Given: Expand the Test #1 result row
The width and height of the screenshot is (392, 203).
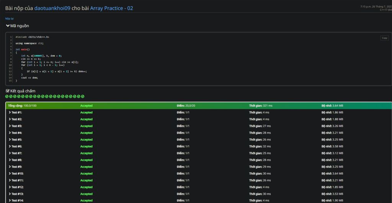Looking at the screenshot, I should coord(17,113).
